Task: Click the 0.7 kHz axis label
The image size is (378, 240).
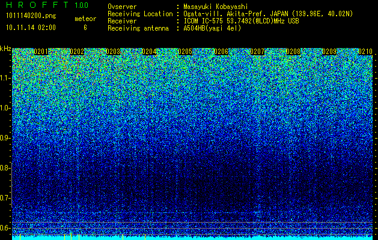Action: click(x=5, y=198)
